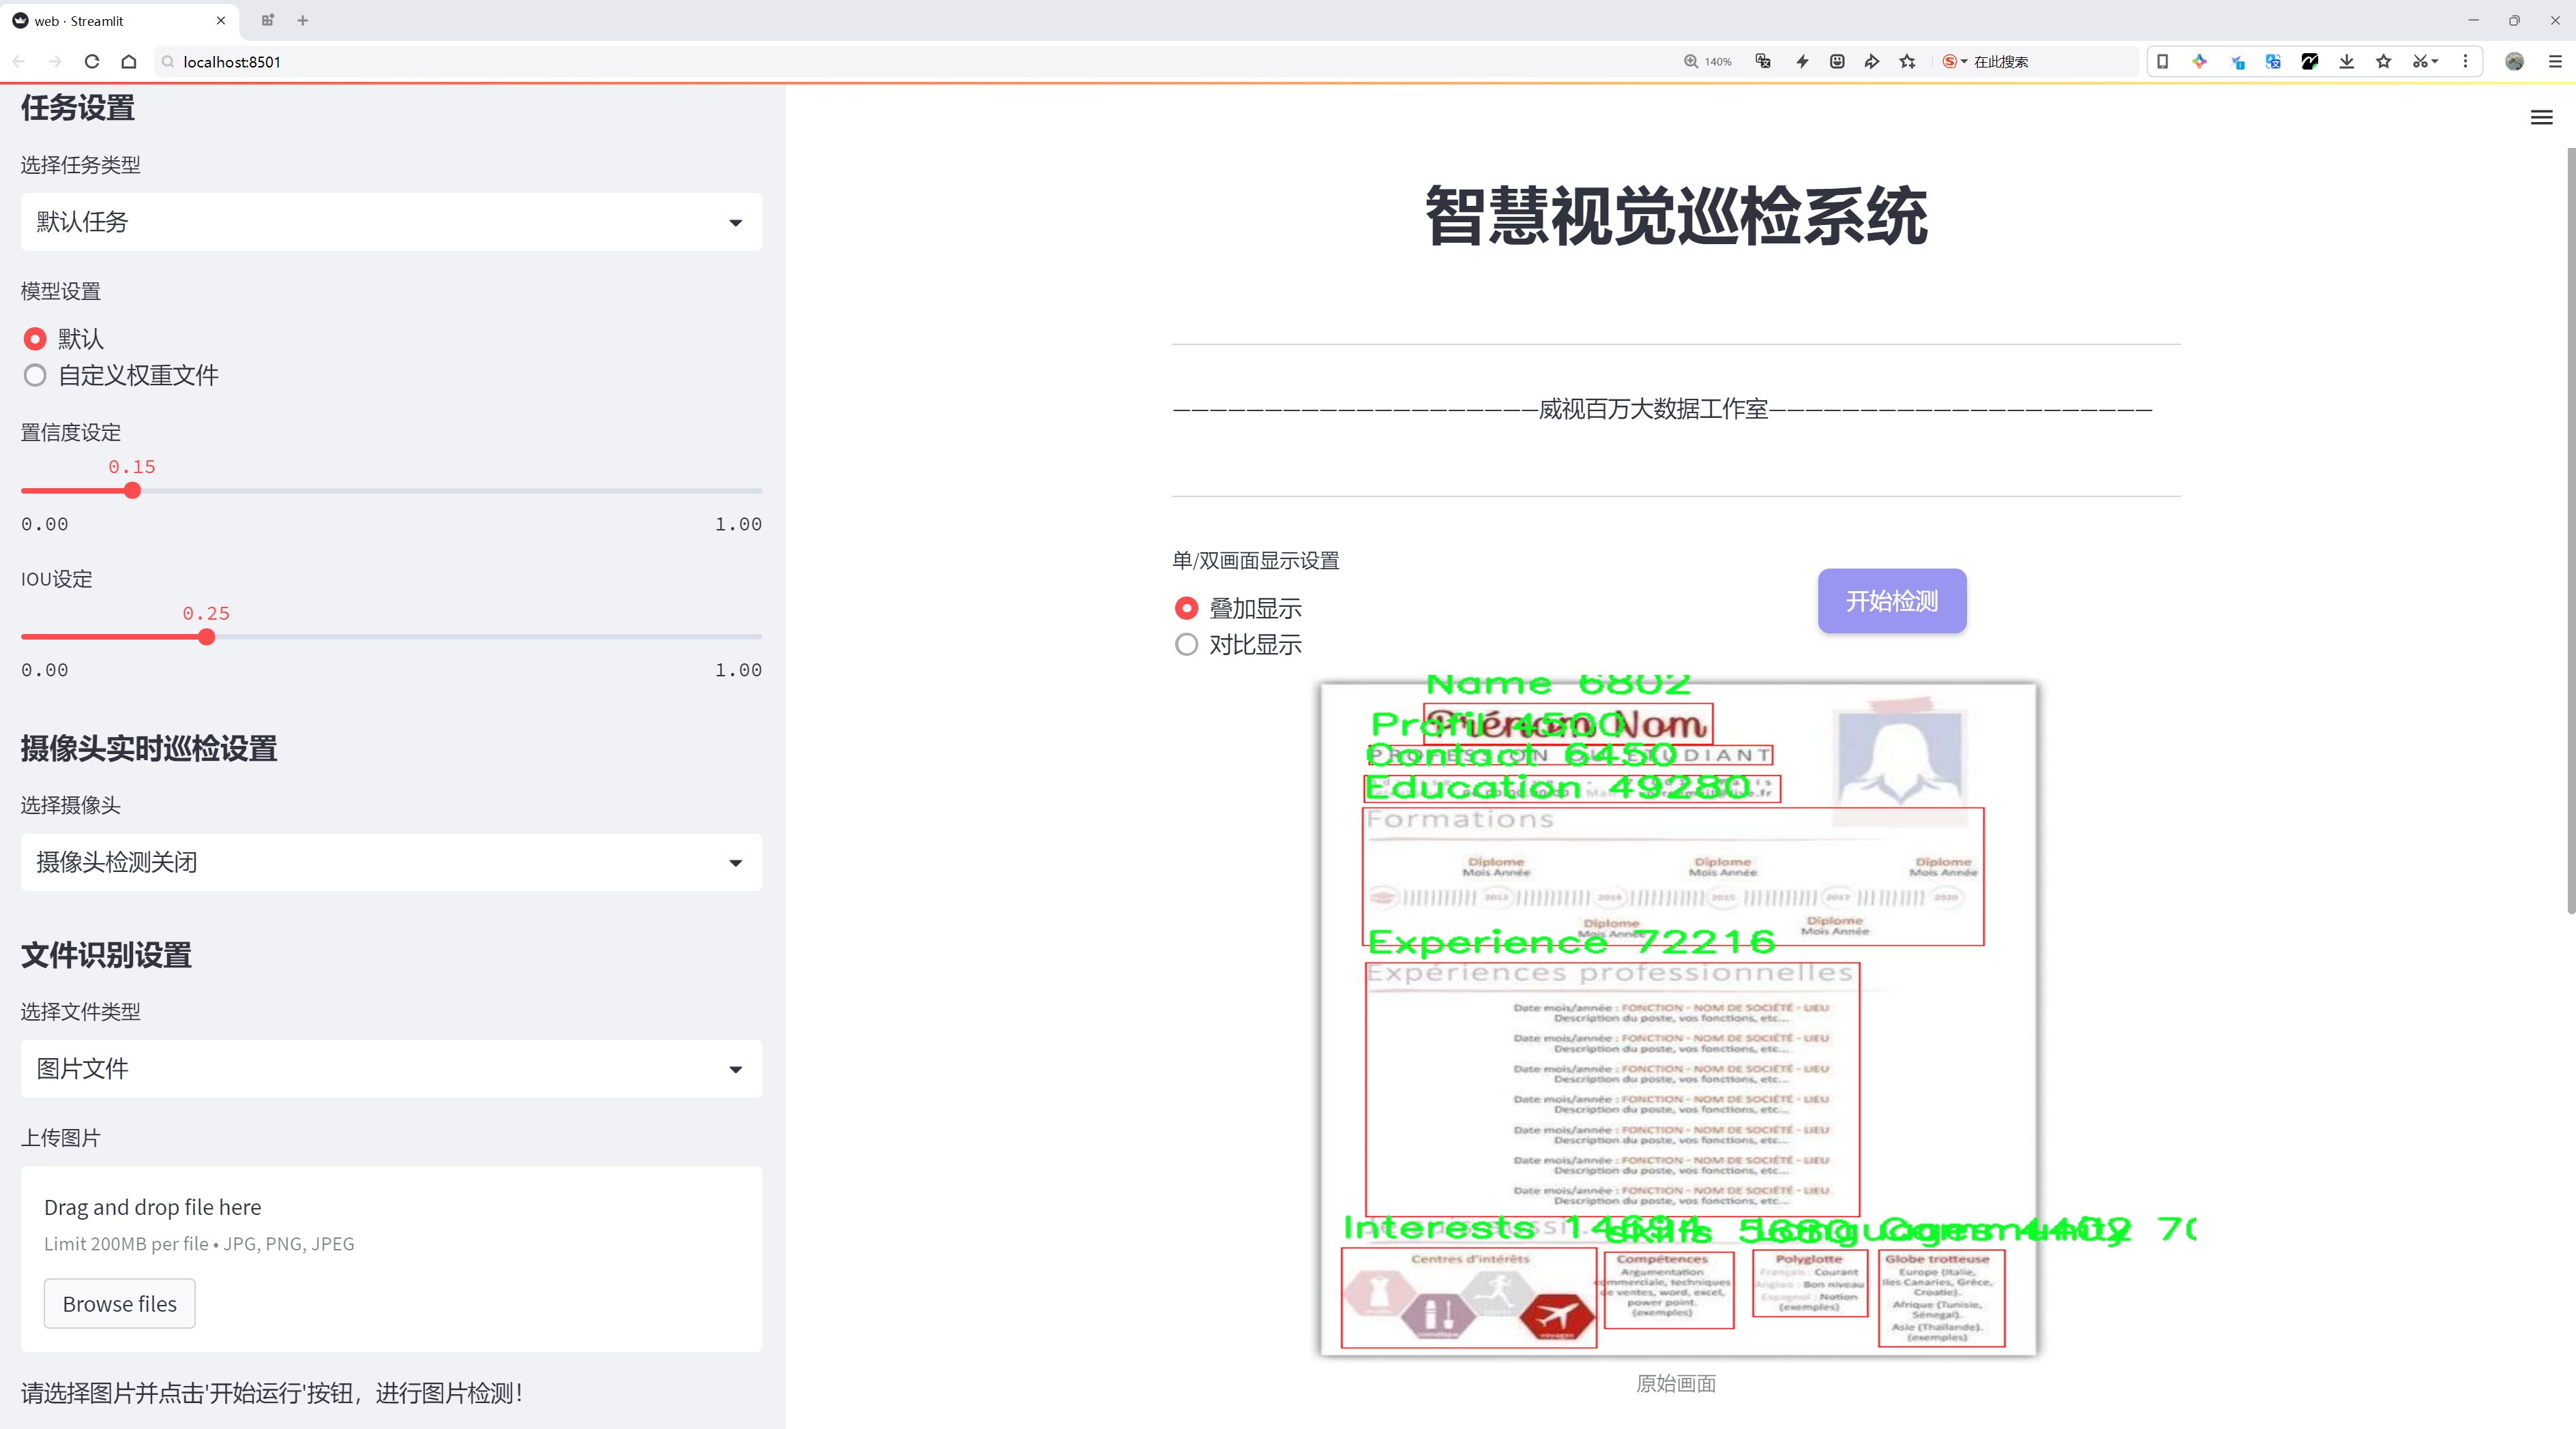Open the Sogou search engine selector
2576x1429 pixels.
(x=1954, y=62)
